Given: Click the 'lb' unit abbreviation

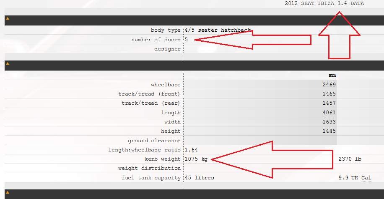Looking at the screenshot, I should 358,159.
